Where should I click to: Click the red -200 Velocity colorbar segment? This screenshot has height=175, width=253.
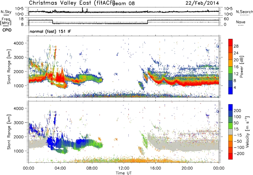pos(231,156)
